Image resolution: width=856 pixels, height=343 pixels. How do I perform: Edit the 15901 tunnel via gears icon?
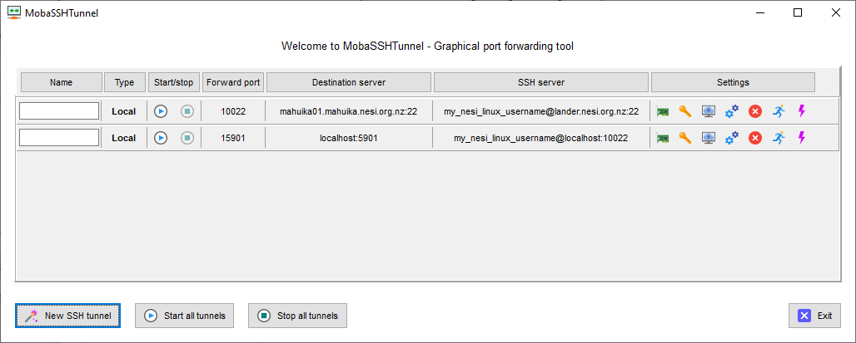[732, 138]
